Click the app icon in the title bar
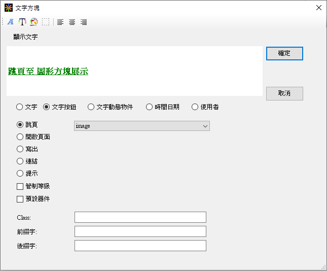Screen dimensions: 327x271 [x=9, y=8]
